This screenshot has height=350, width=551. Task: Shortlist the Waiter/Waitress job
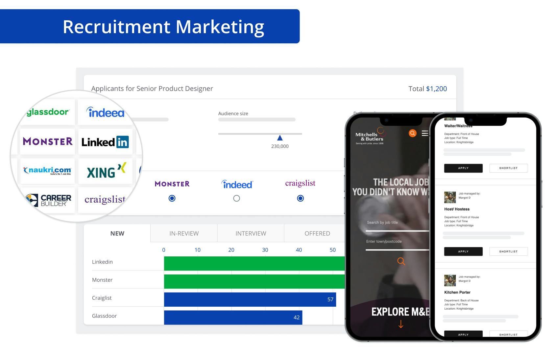[x=508, y=168]
